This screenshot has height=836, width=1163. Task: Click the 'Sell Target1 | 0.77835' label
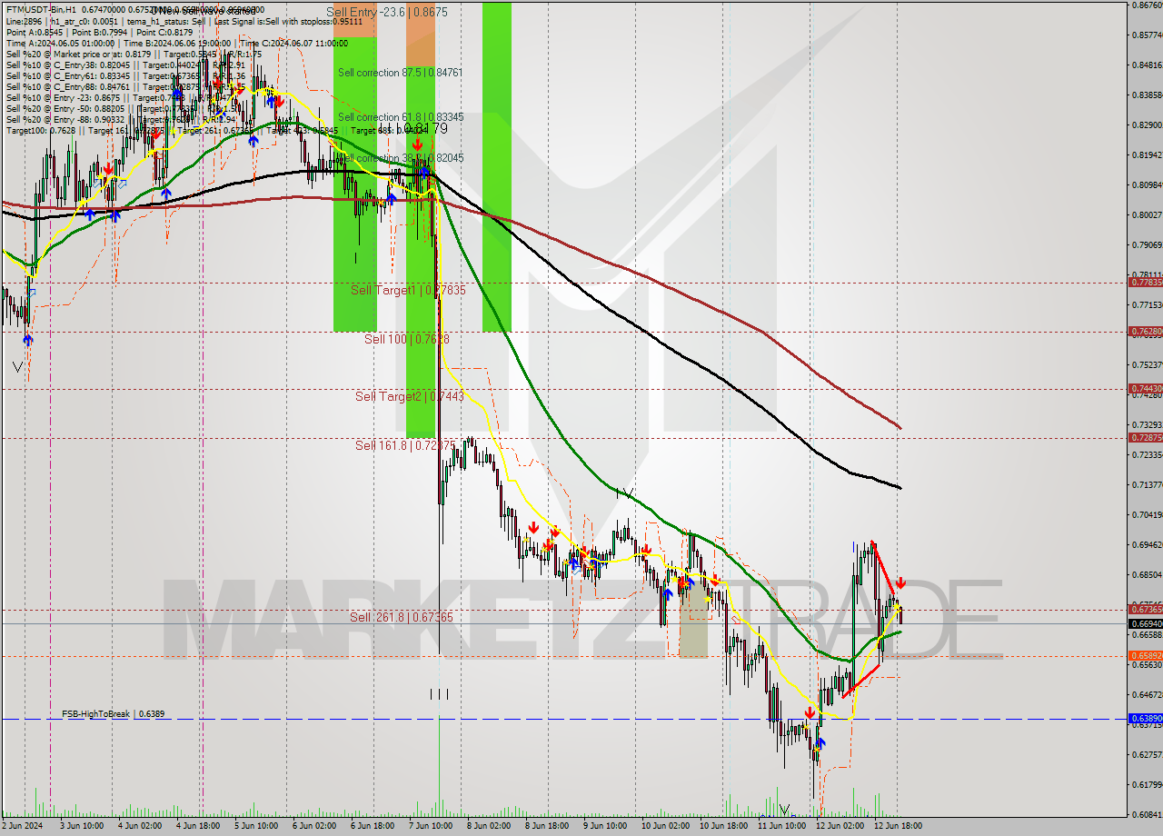[x=408, y=290]
